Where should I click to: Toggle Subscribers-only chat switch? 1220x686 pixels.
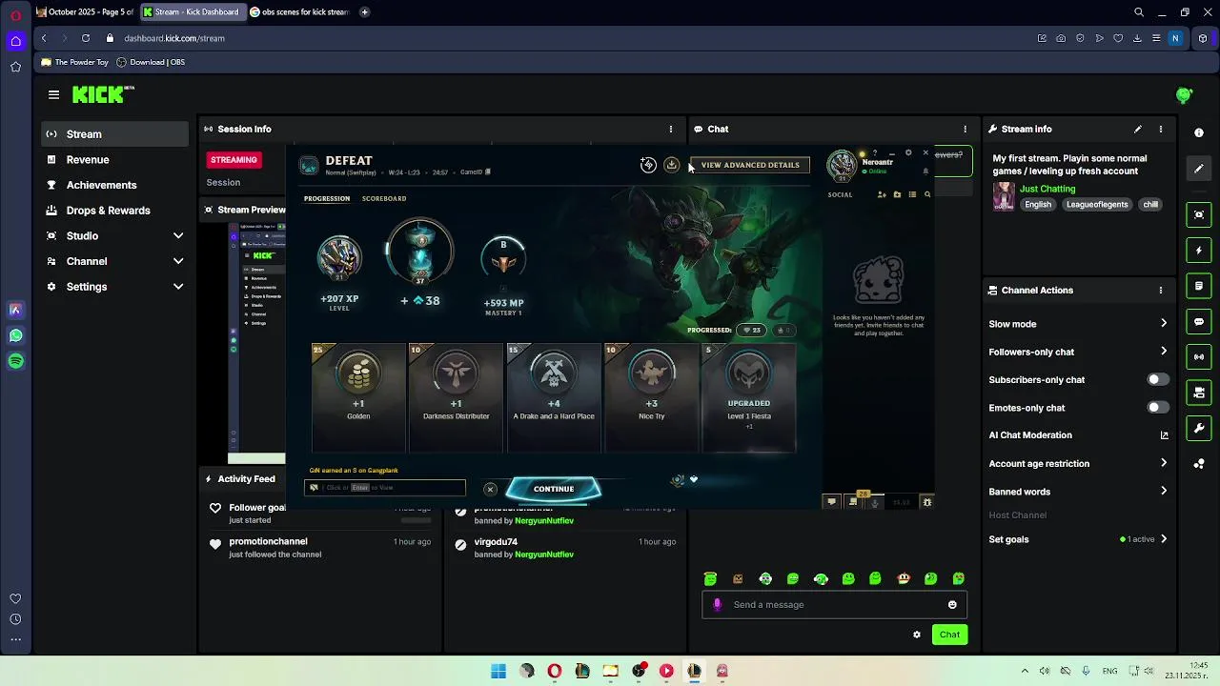click(x=1157, y=379)
